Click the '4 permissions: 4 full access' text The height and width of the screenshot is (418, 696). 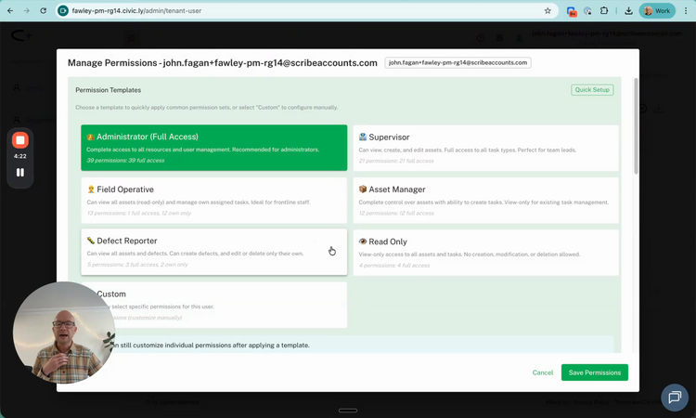[x=394, y=266]
